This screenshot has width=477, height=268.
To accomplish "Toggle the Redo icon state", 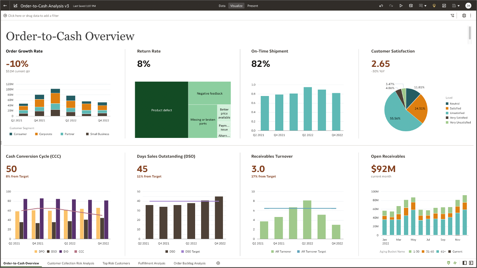I will pyautogui.click(x=391, y=6).
